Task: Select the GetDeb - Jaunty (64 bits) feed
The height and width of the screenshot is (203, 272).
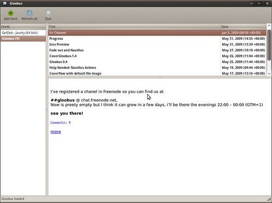Action: [23, 33]
